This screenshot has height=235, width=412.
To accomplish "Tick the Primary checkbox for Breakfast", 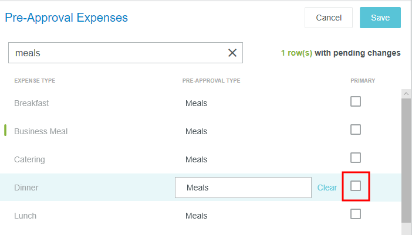I will [x=356, y=101].
